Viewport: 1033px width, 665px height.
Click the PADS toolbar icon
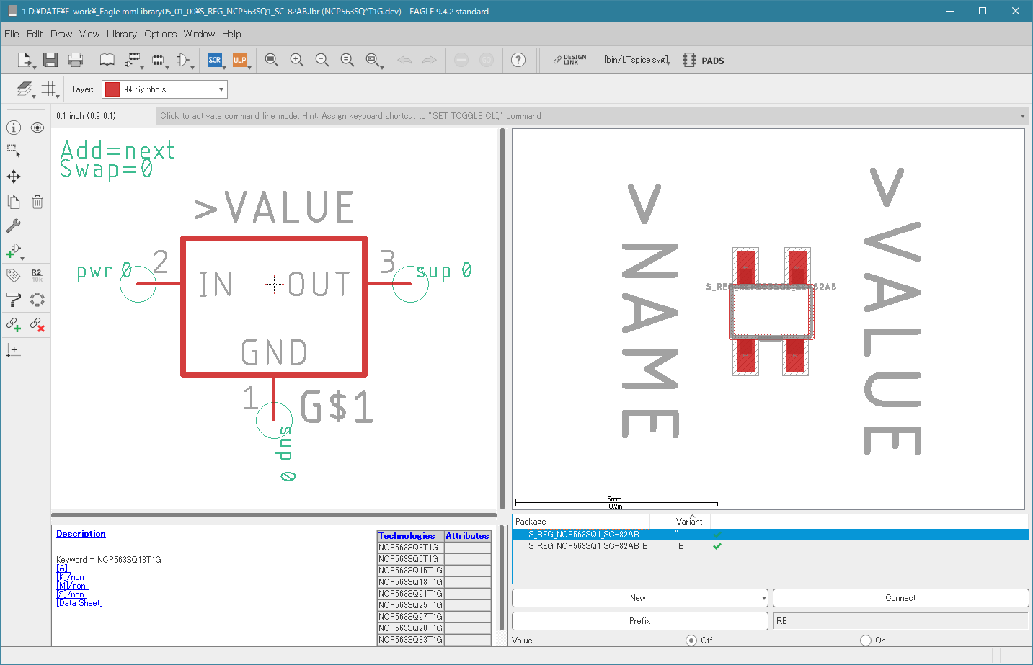[704, 61]
